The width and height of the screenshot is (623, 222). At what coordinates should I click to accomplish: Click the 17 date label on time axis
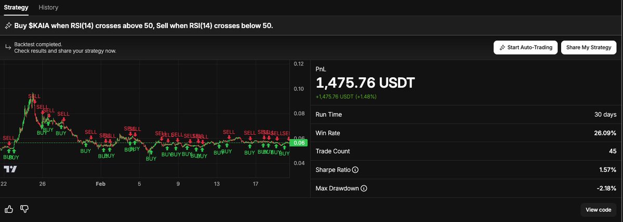(x=256, y=184)
